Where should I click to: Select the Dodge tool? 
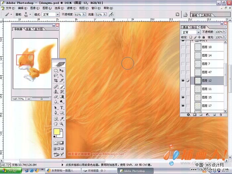click(x=62, y=102)
